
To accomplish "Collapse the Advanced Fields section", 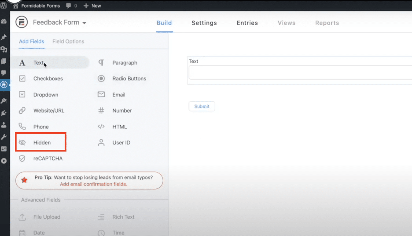I will pos(41,200).
